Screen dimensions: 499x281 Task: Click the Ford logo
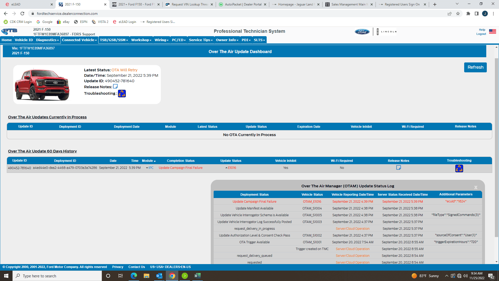click(362, 32)
